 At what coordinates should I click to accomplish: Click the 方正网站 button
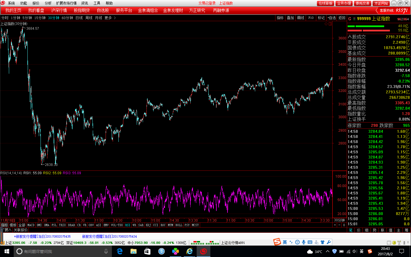click(381, 3)
